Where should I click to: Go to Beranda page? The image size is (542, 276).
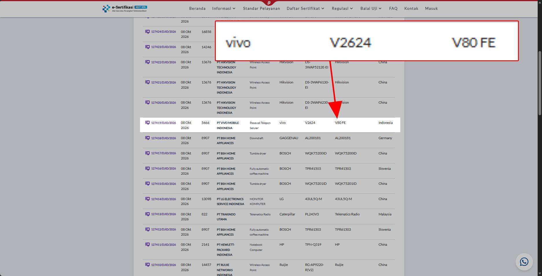[197, 8]
